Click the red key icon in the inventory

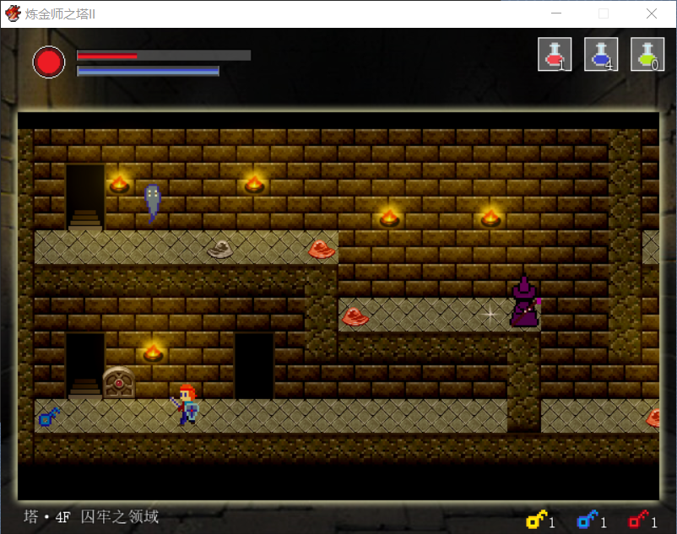(638, 519)
